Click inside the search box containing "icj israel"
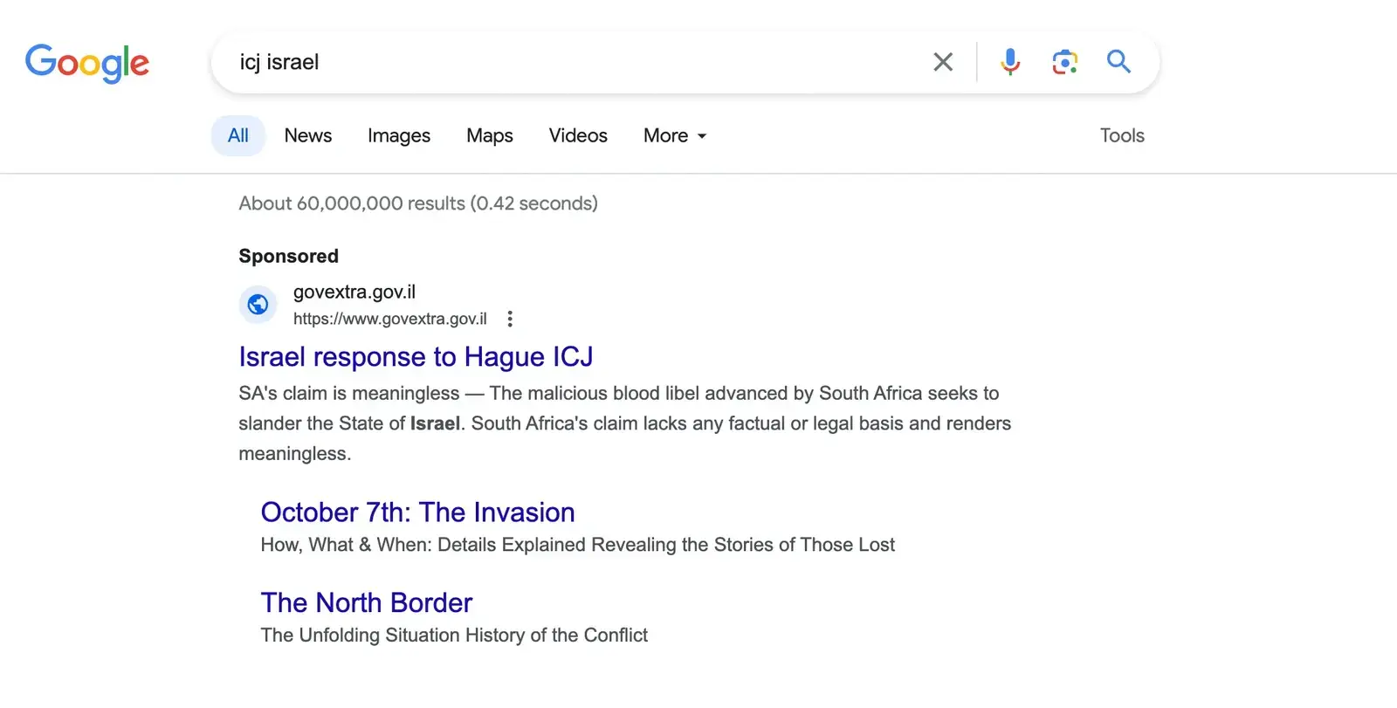Screen dimensions: 1397x708 568,62
